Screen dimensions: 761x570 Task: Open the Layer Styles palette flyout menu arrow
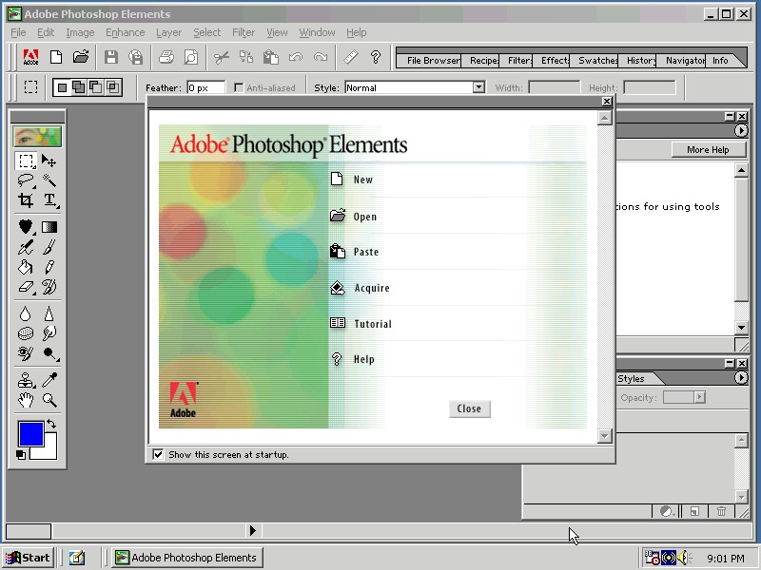tap(741, 377)
